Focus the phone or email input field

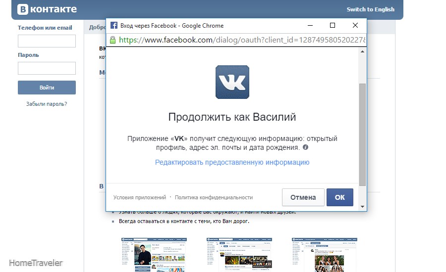pyautogui.click(x=47, y=41)
